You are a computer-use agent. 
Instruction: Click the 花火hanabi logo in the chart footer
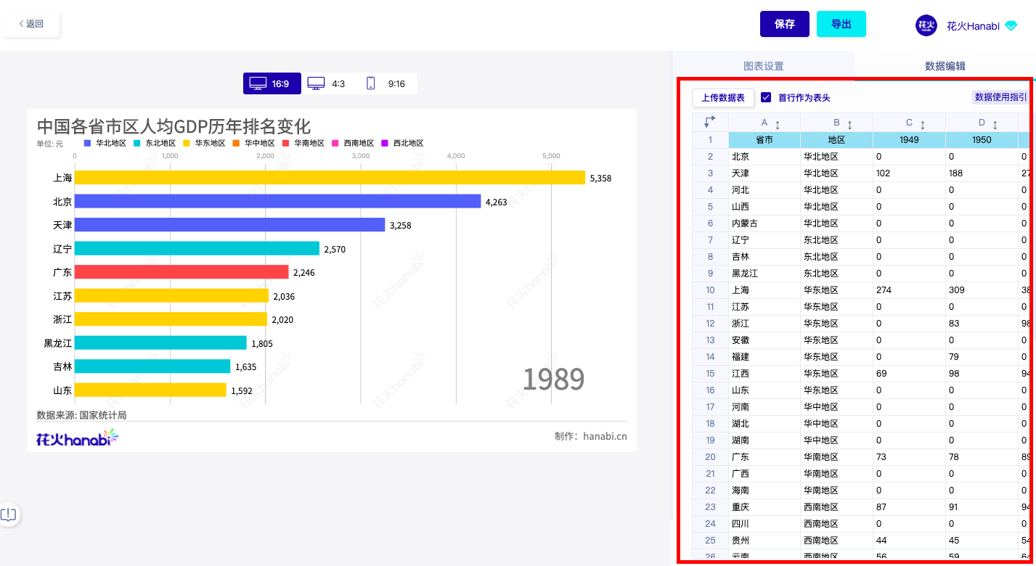pos(77,438)
